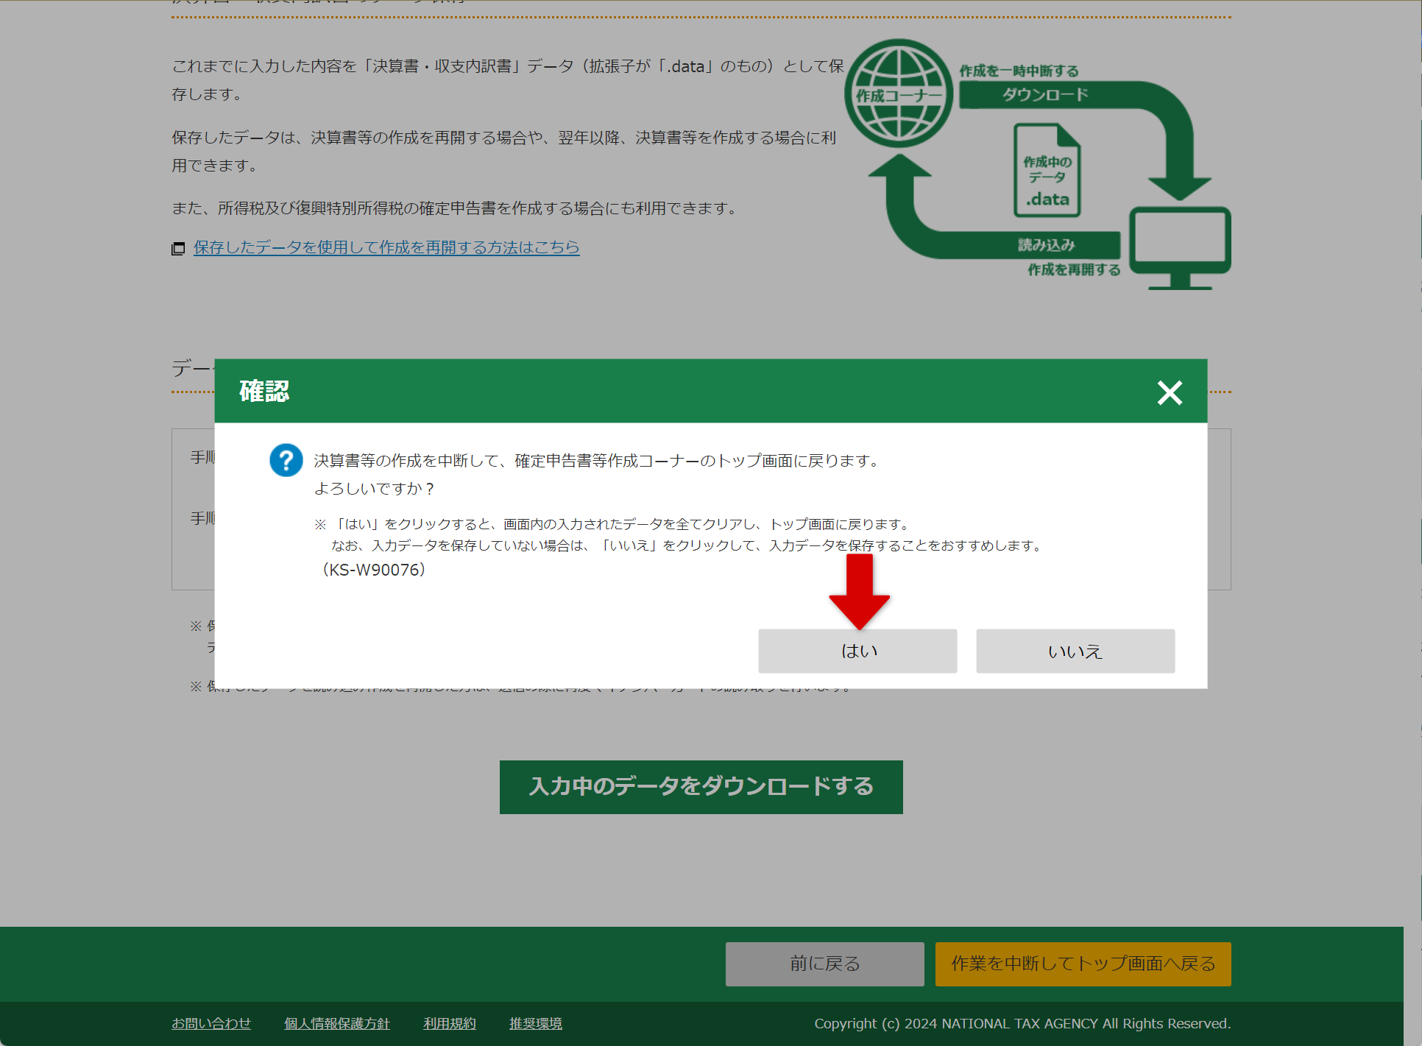Click 入力中のデータをダウンロードする button

(701, 786)
